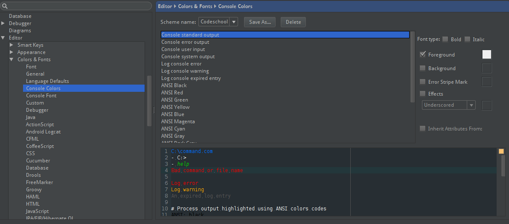Toggle Inherit Attributes From checkbox
The width and height of the screenshot is (509, 224).
[x=423, y=128]
